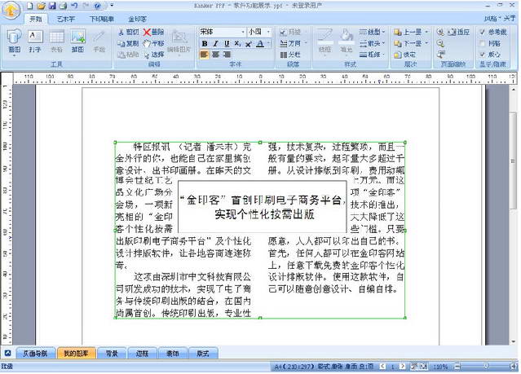Switch to the 下印订单 ribbon tab
Viewport: 521px width, 374px height.
pyautogui.click(x=102, y=19)
